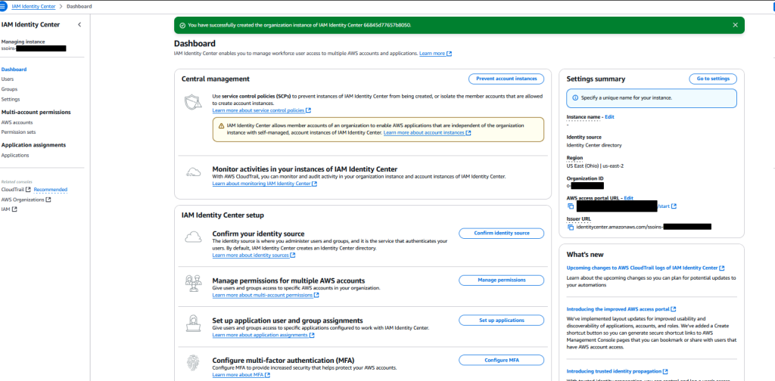Open Introducing the improved AWS access portal

621,309
